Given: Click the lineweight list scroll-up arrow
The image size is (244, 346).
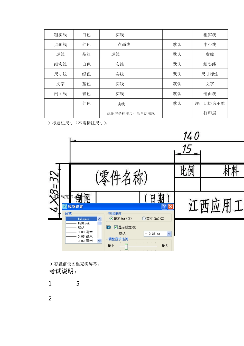Looking at the screenshot, I should [x=99, y=219].
